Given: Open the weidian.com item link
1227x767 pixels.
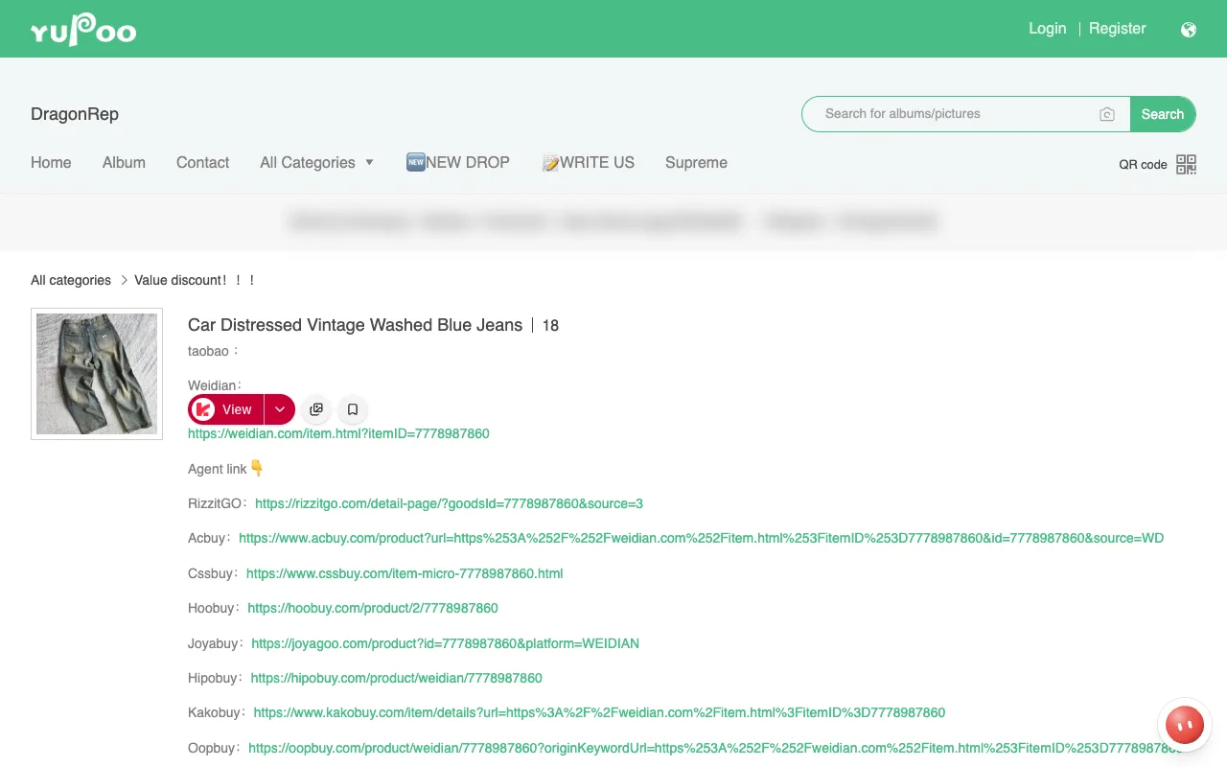Looking at the screenshot, I should coord(338,434).
